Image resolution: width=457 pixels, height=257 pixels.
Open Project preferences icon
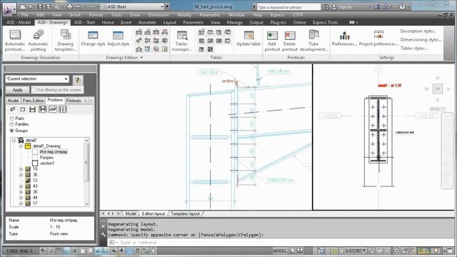[x=378, y=35]
